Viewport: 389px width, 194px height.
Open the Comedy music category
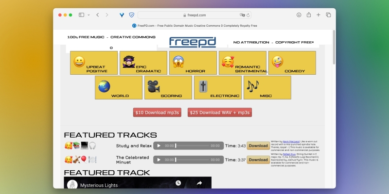(292, 63)
